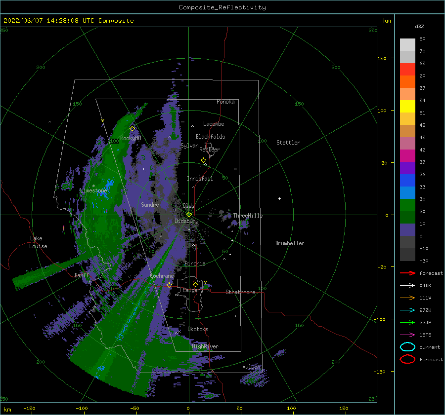
Task: Click the -150 tick on bottom axis
Action: (29, 408)
